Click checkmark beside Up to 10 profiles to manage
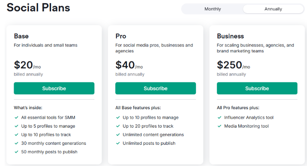Viewport: 307px width, 166px height. coord(118,118)
